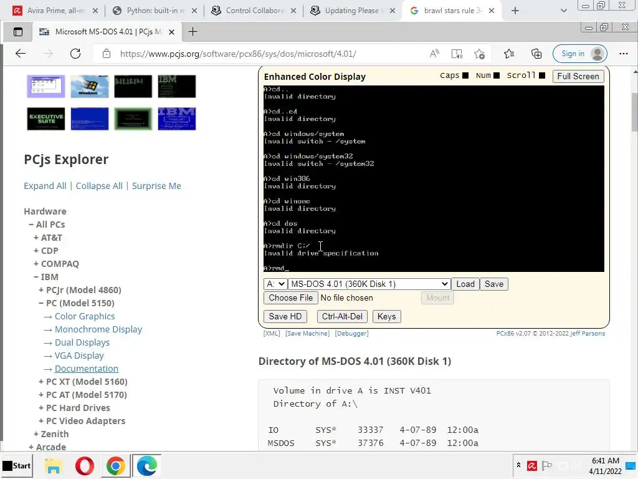
Task: Click the Load disk button
Action: coord(465,284)
